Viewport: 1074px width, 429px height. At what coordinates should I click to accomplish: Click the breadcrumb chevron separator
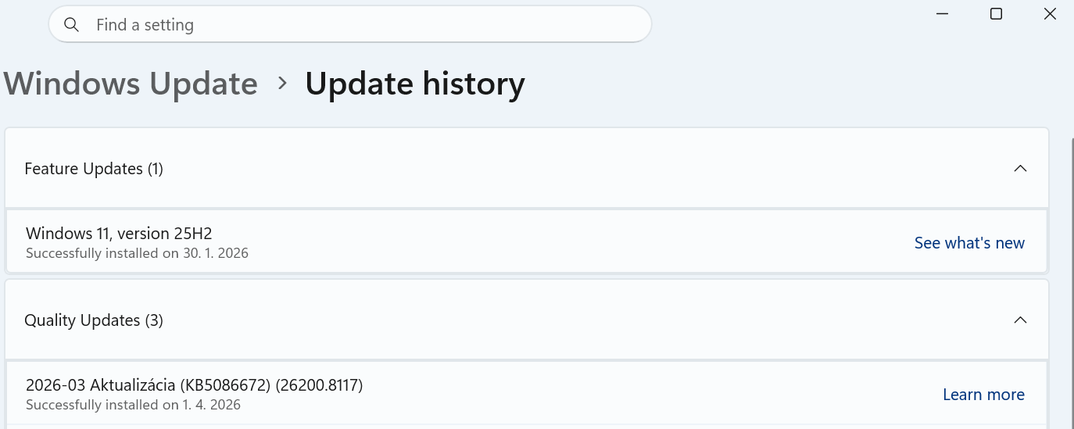point(282,83)
